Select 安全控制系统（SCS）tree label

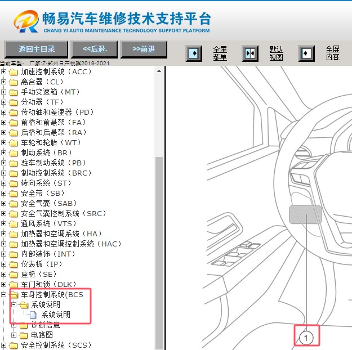[x=56, y=345]
